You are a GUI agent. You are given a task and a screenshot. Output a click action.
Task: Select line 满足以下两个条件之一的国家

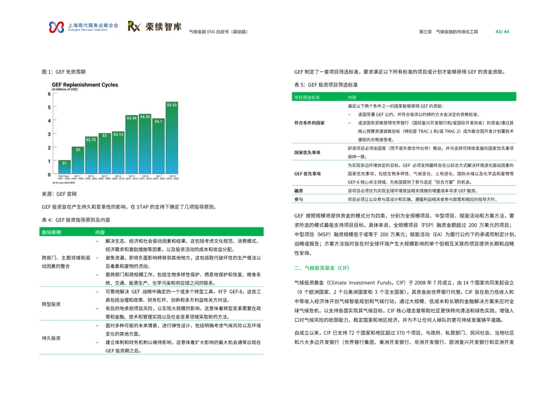[395, 106]
